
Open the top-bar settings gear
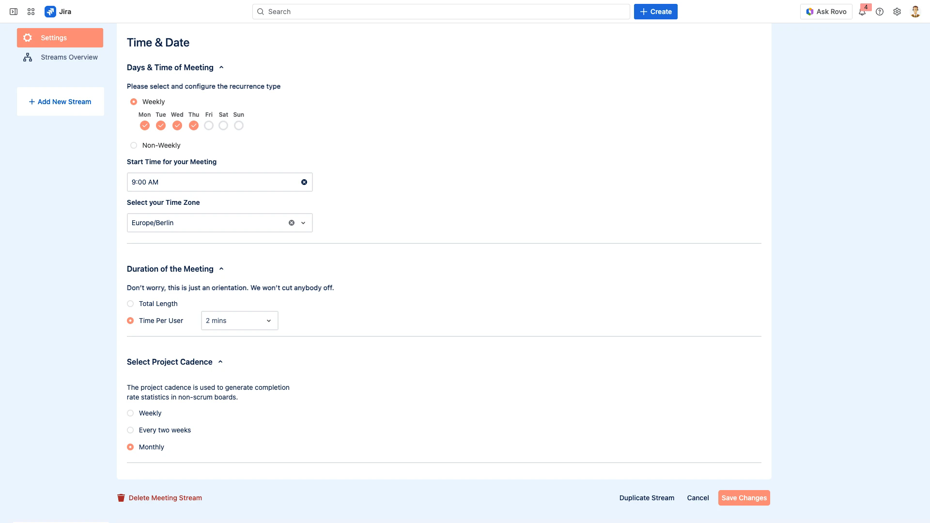[x=897, y=11]
